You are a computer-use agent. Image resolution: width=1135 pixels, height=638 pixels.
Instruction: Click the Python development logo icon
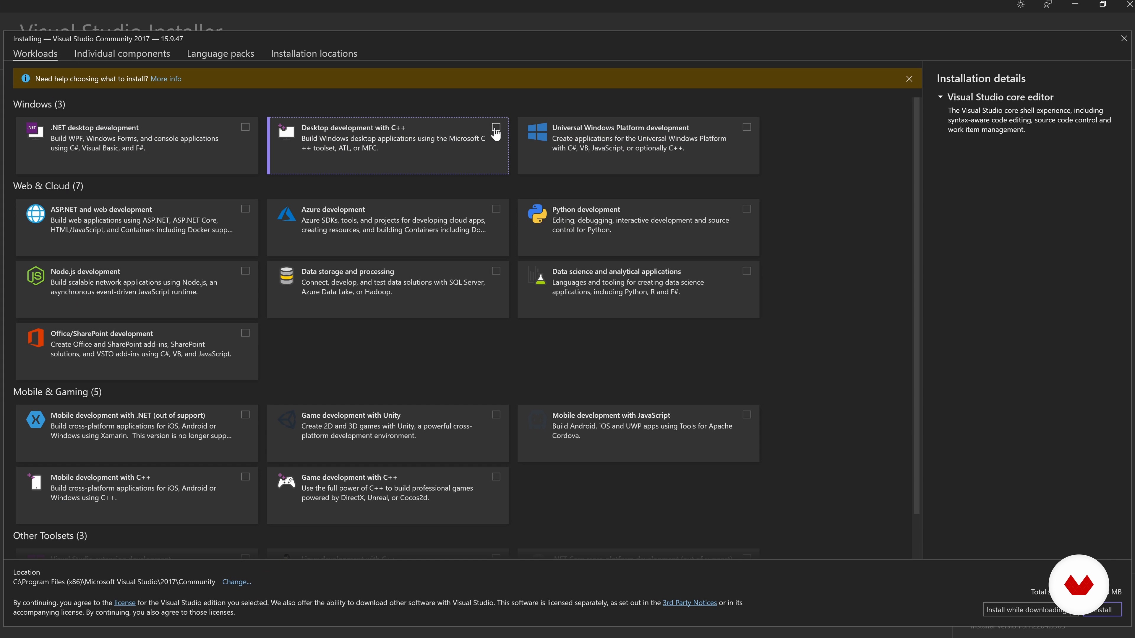(x=537, y=214)
